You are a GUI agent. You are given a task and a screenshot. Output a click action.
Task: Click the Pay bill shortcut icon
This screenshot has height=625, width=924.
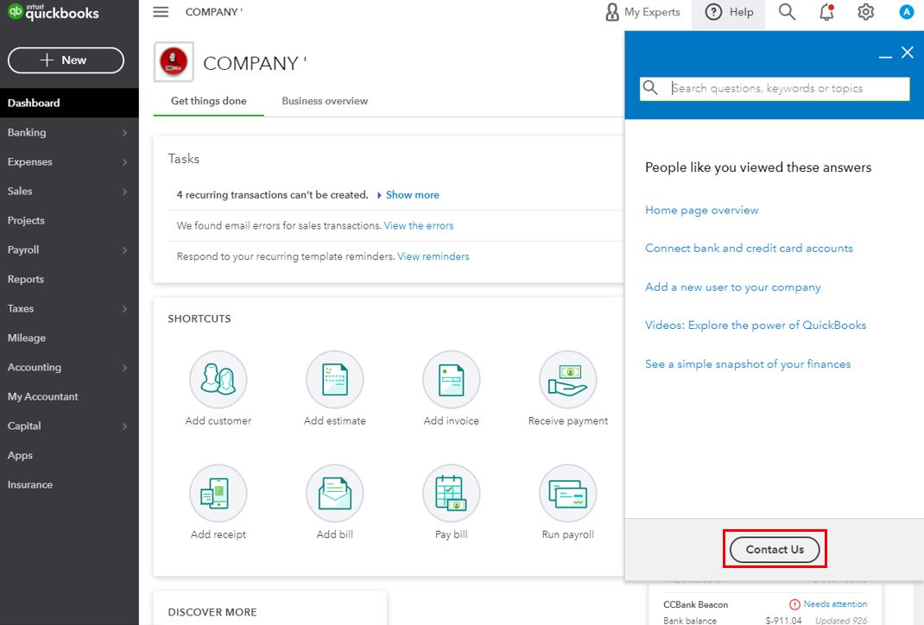tap(452, 493)
